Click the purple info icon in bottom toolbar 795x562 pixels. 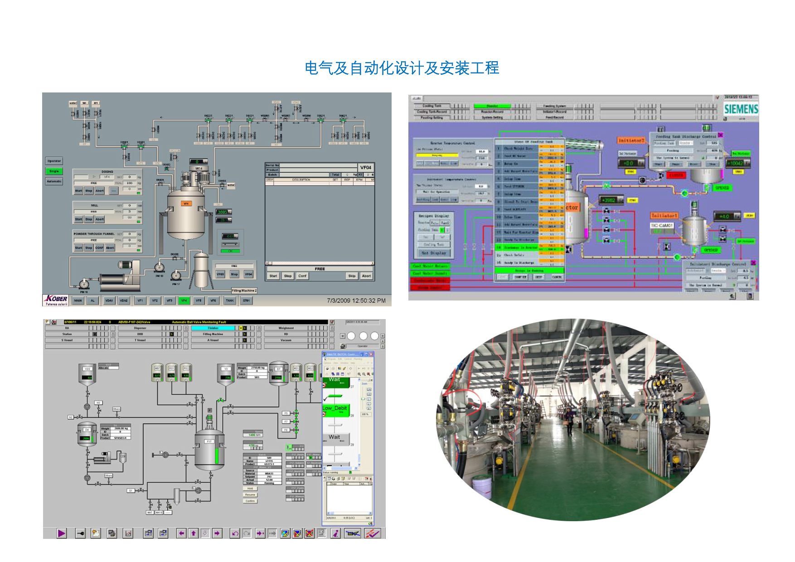pos(335,533)
